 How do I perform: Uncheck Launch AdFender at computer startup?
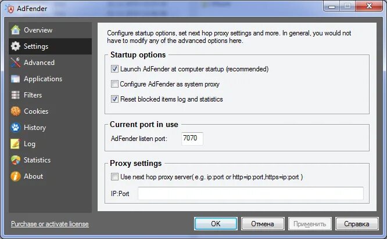coord(114,69)
